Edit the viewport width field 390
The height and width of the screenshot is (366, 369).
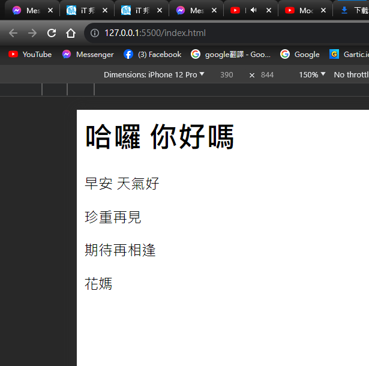(x=227, y=75)
